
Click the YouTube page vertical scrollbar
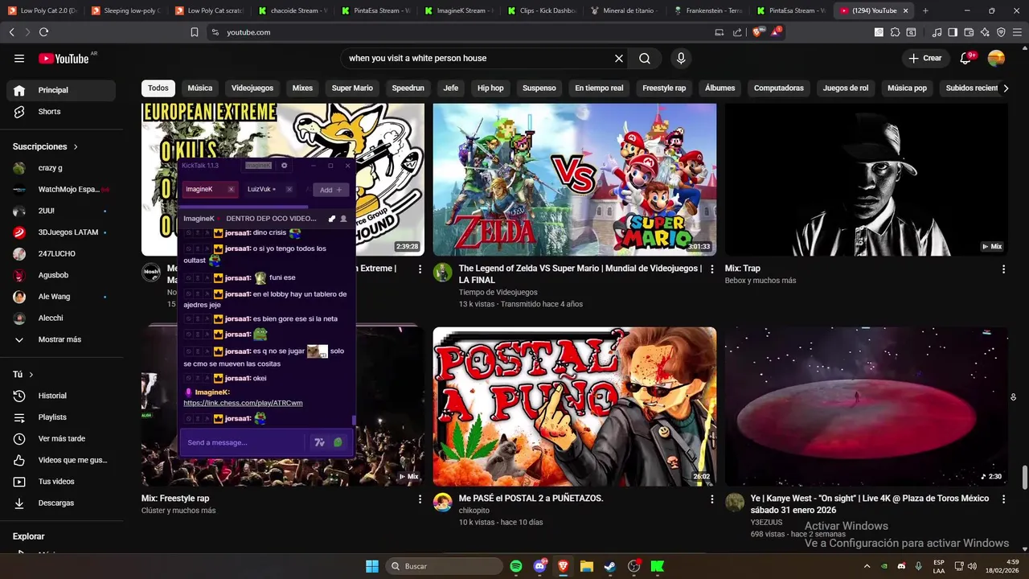[x=1025, y=476]
